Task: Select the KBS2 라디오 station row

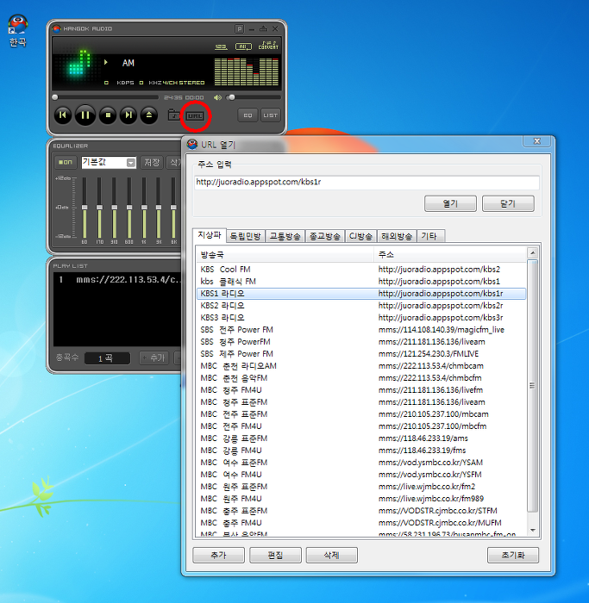Action: tap(361, 306)
